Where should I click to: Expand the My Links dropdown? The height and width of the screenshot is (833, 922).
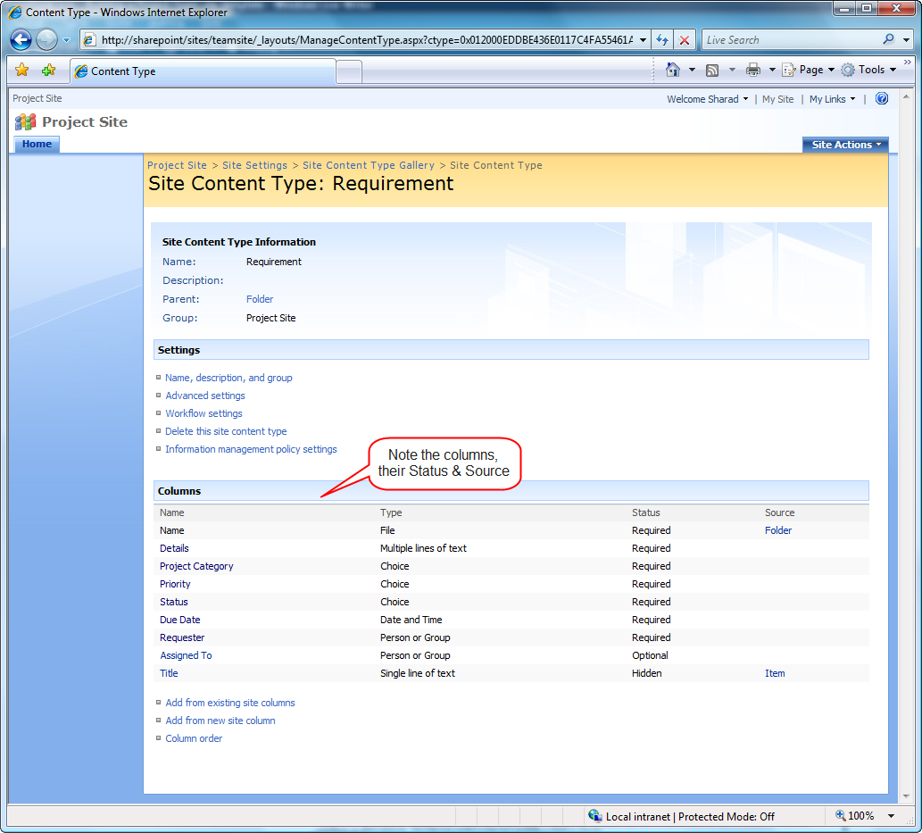[x=832, y=99]
